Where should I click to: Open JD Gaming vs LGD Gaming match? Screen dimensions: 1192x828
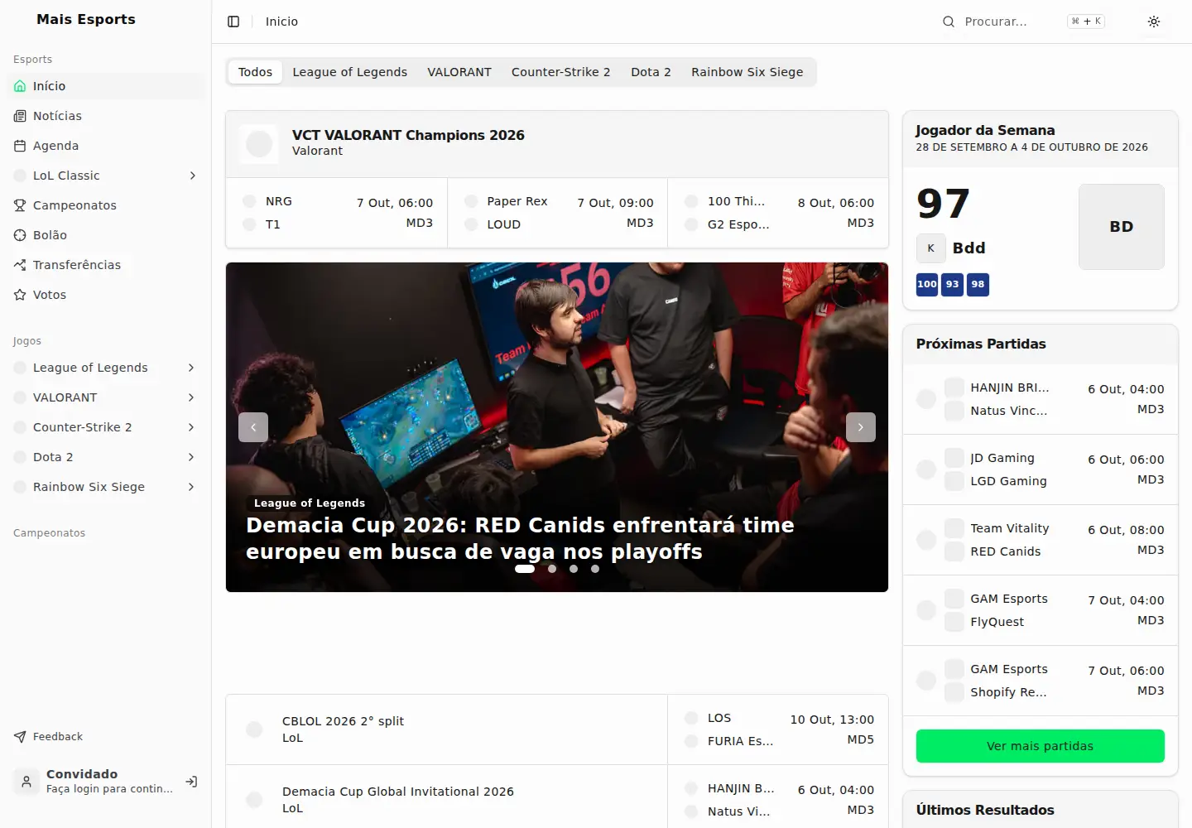(x=1040, y=469)
